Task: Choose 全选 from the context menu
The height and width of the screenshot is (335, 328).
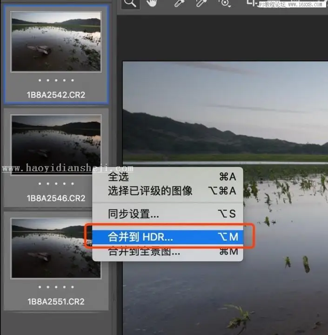Action: pos(168,177)
